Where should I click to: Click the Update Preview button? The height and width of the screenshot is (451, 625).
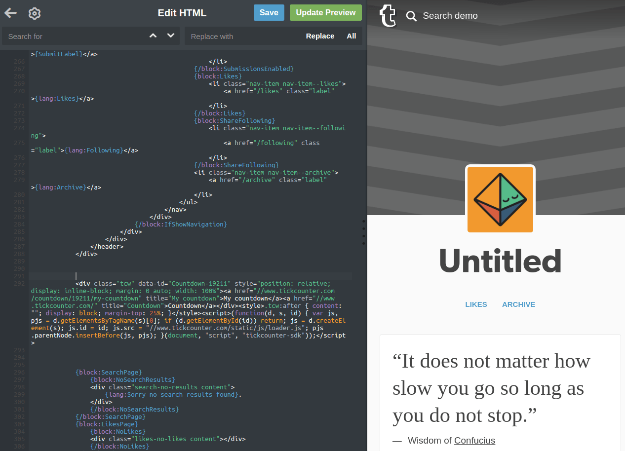point(325,13)
